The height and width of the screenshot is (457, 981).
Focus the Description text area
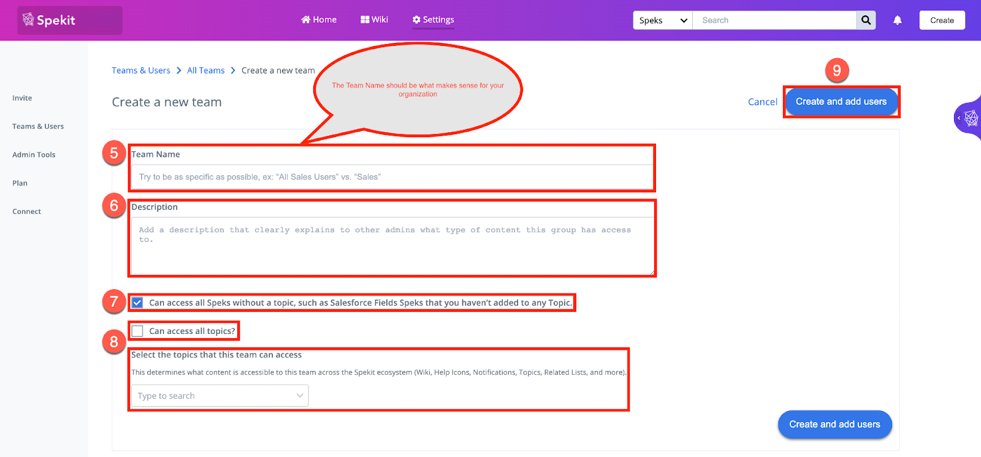392,246
